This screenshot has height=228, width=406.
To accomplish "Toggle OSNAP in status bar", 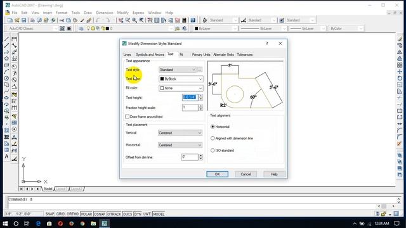I will pos(100,214).
